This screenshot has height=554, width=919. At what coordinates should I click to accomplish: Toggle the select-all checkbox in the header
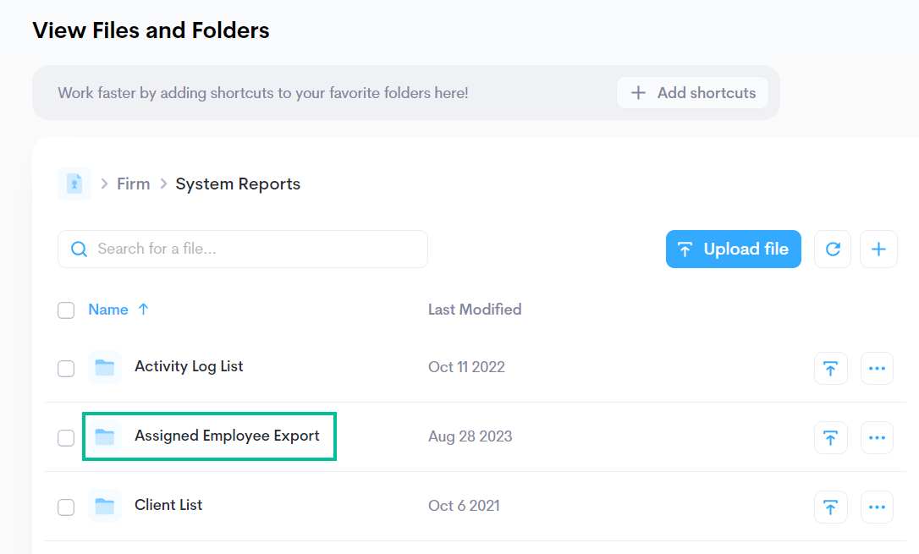click(x=66, y=310)
